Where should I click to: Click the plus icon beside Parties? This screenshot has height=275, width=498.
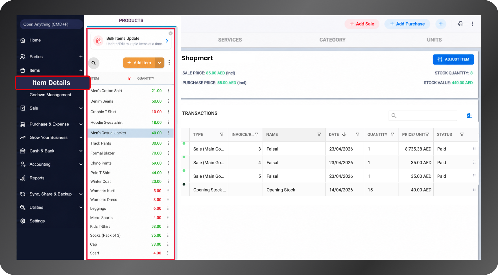pos(81,57)
